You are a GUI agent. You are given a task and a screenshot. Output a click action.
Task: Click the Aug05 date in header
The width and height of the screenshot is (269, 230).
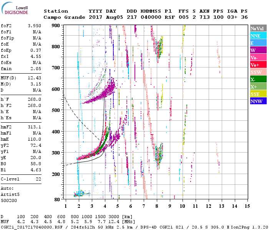pyautogui.click(x=115, y=17)
